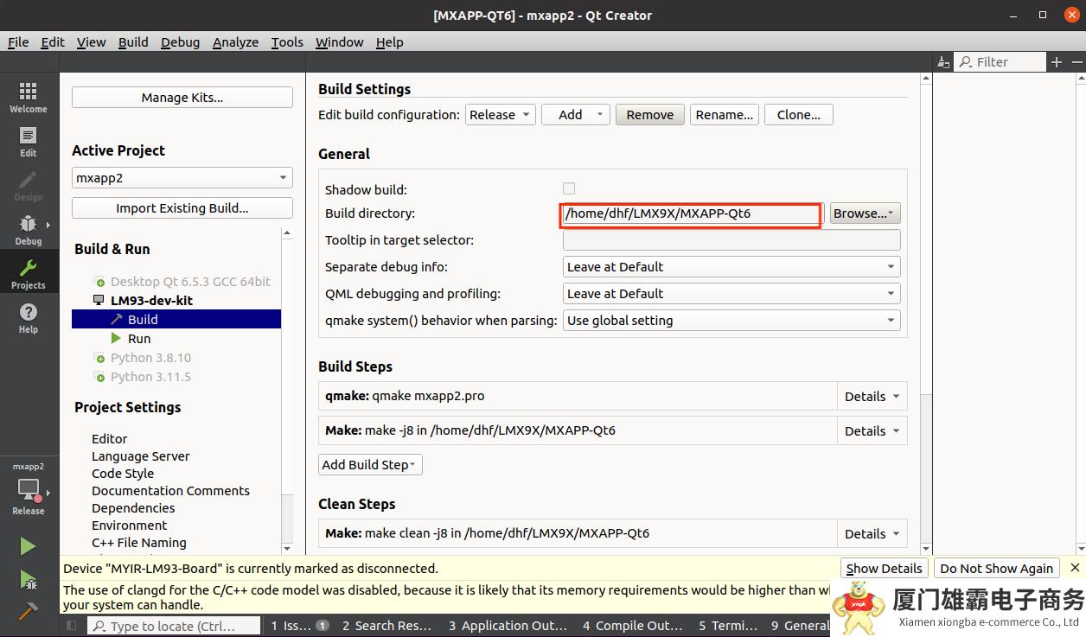1086x637 pixels.
Task: Open Edit build configuration Release dropdown
Action: coord(501,115)
